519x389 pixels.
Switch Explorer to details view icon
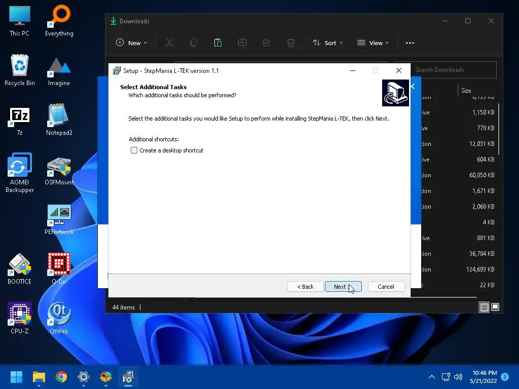484,307
